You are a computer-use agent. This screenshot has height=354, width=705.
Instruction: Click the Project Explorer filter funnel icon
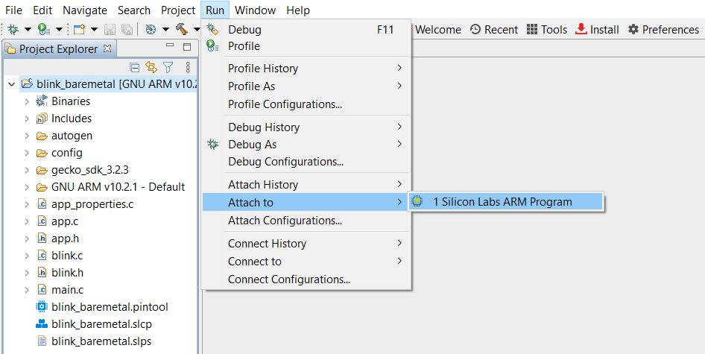(168, 67)
